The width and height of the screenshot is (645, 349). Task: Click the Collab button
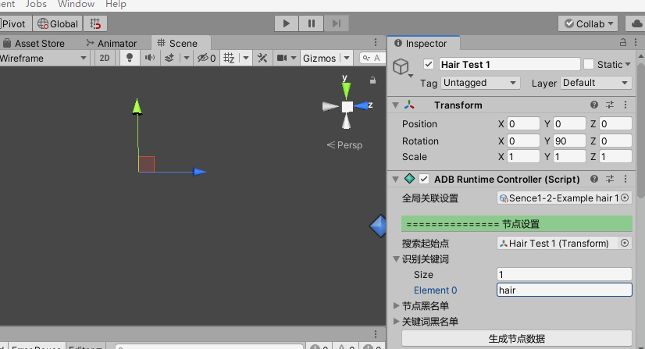[589, 23]
